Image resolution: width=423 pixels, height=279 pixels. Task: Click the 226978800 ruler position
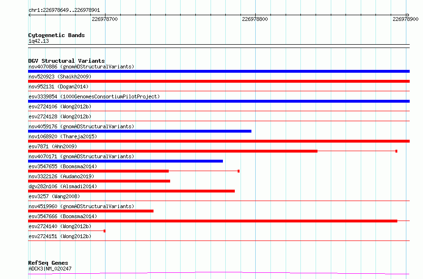(x=255, y=19)
